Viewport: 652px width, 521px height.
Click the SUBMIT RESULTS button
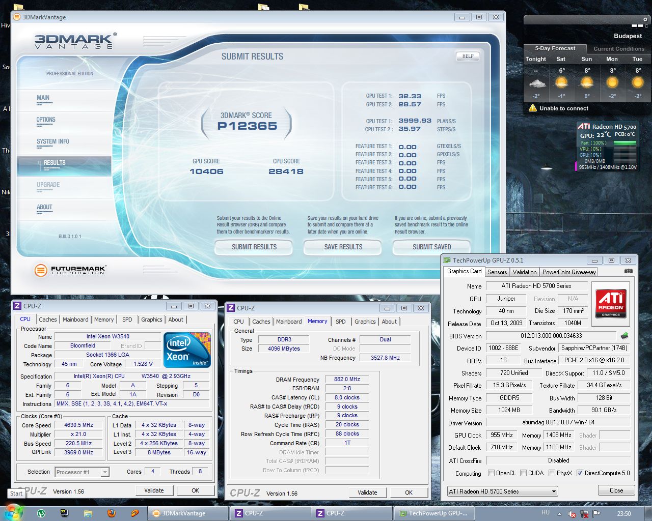[254, 247]
